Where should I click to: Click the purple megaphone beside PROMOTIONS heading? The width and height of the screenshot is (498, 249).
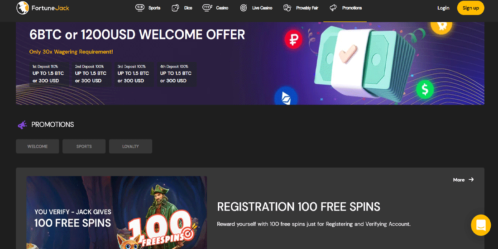click(22, 125)
